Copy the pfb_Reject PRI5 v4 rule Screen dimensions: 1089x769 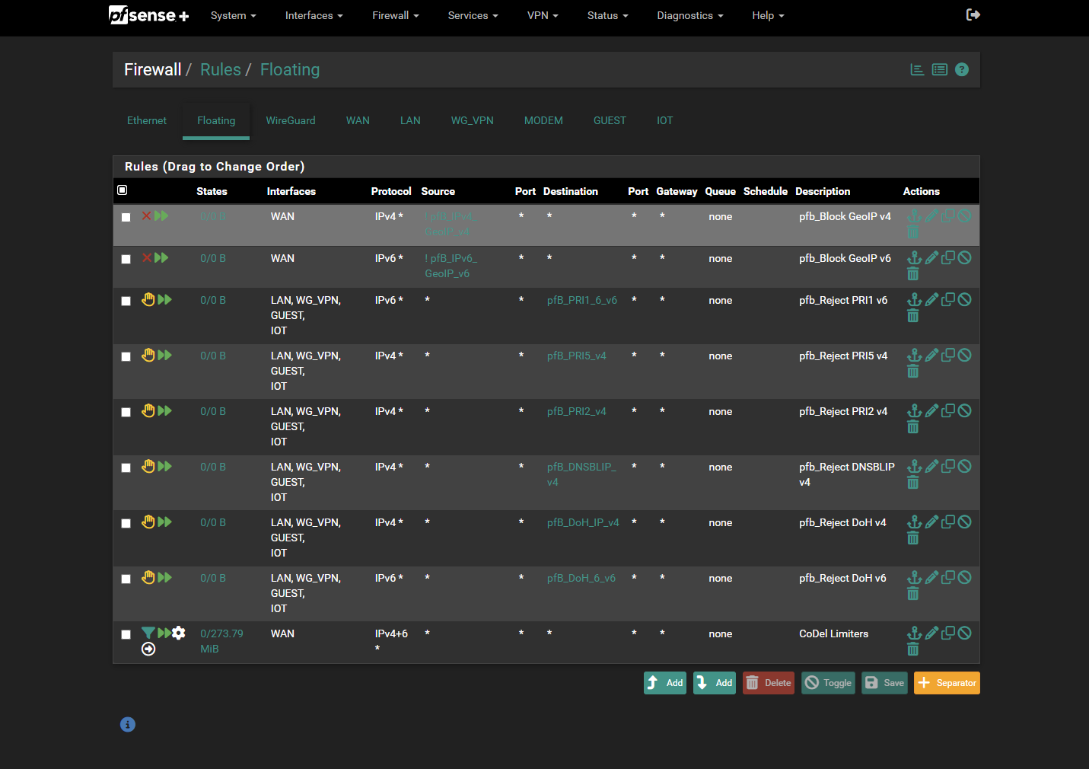(x=948, y=355)
